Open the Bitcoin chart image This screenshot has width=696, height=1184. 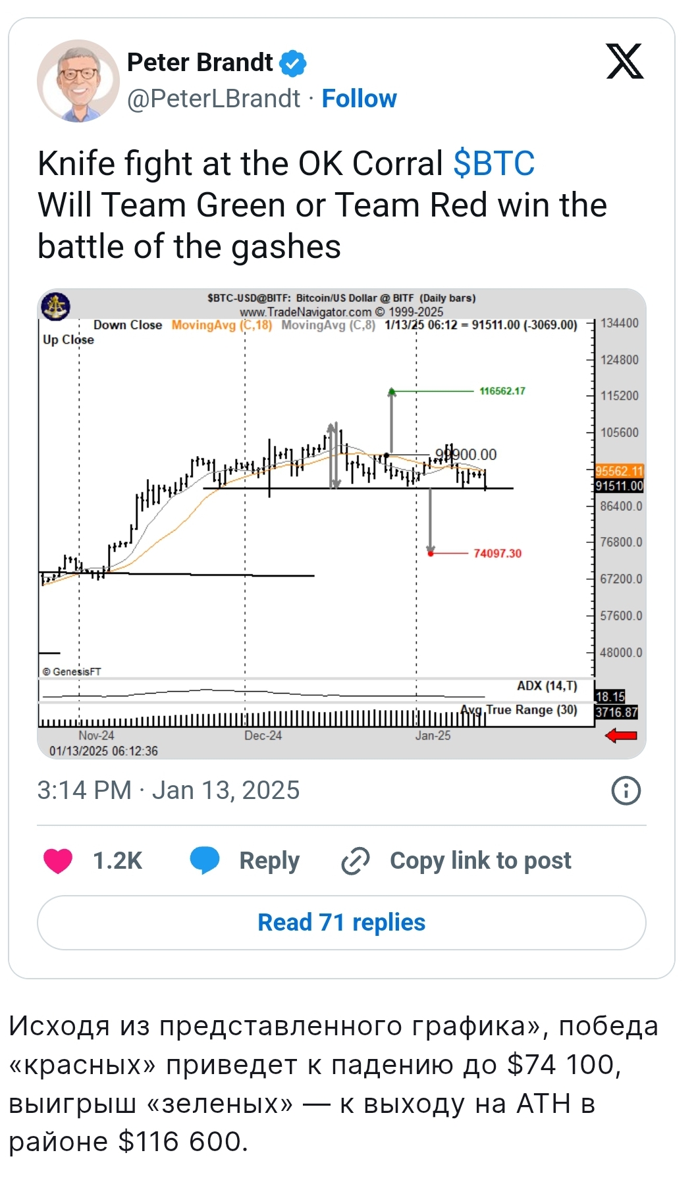tap(341, 524)
